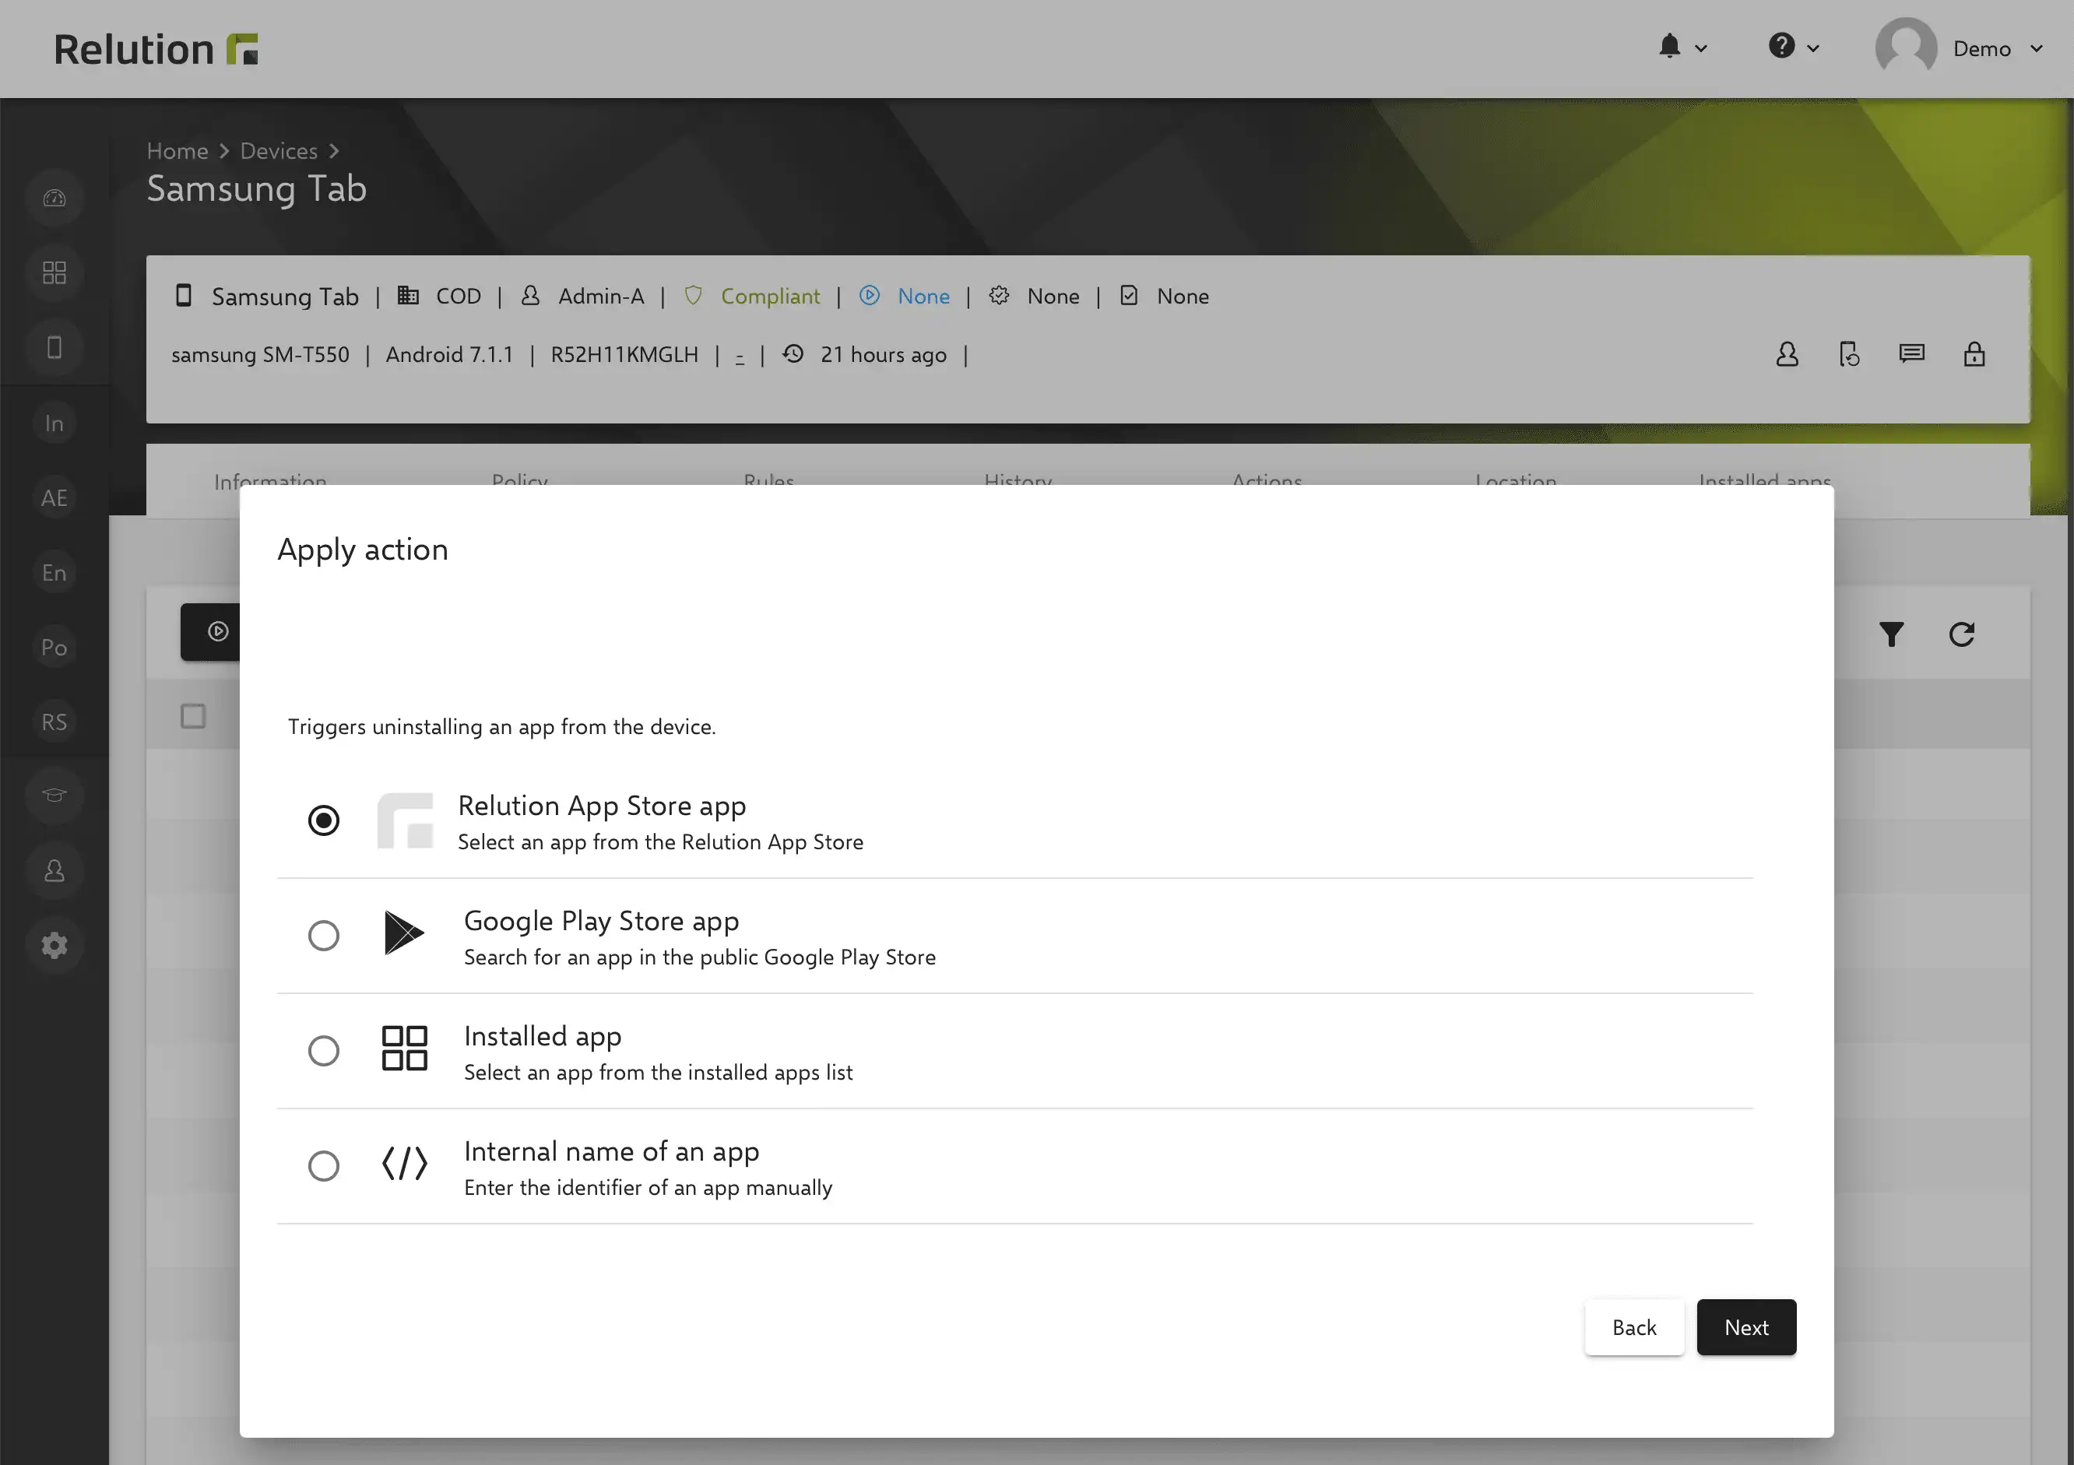Switch to the Information tab
This screenshot has width=2074, height=1465.
click(x=270, y=481)
